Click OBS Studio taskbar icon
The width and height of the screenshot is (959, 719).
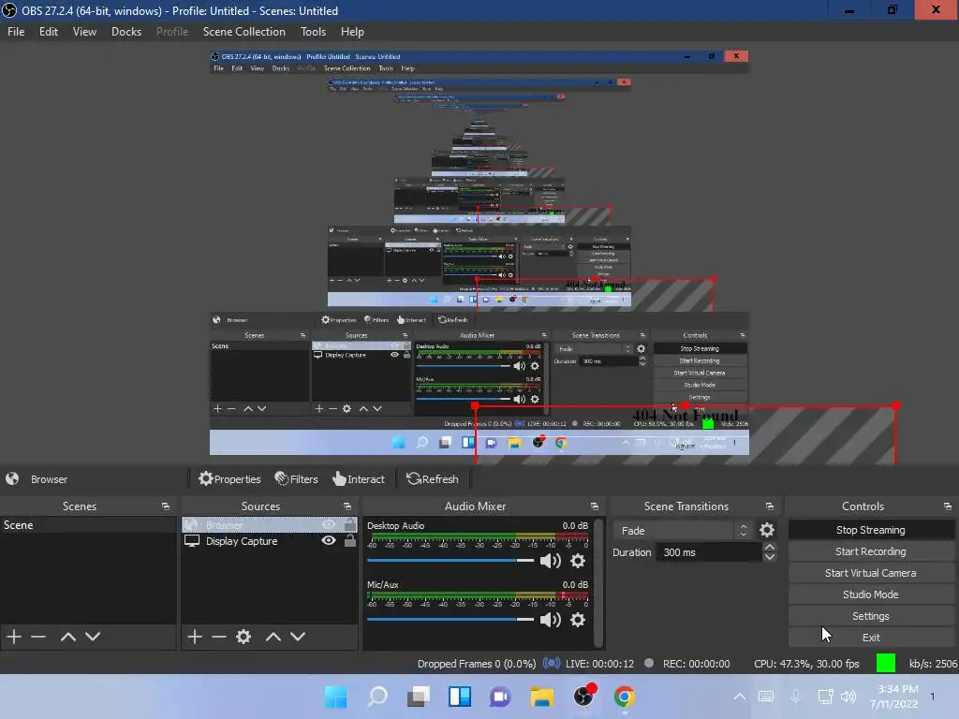[x=583, y=697]
